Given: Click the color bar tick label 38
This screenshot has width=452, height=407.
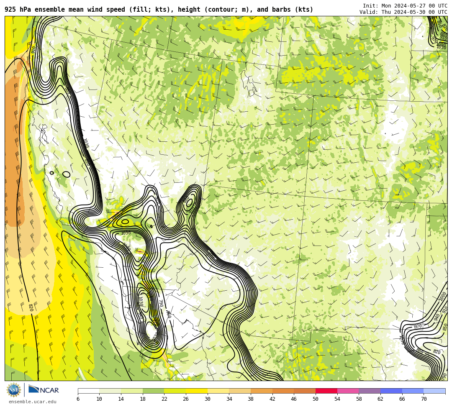Looking at the screenshot, I should (x=251, y=399).
